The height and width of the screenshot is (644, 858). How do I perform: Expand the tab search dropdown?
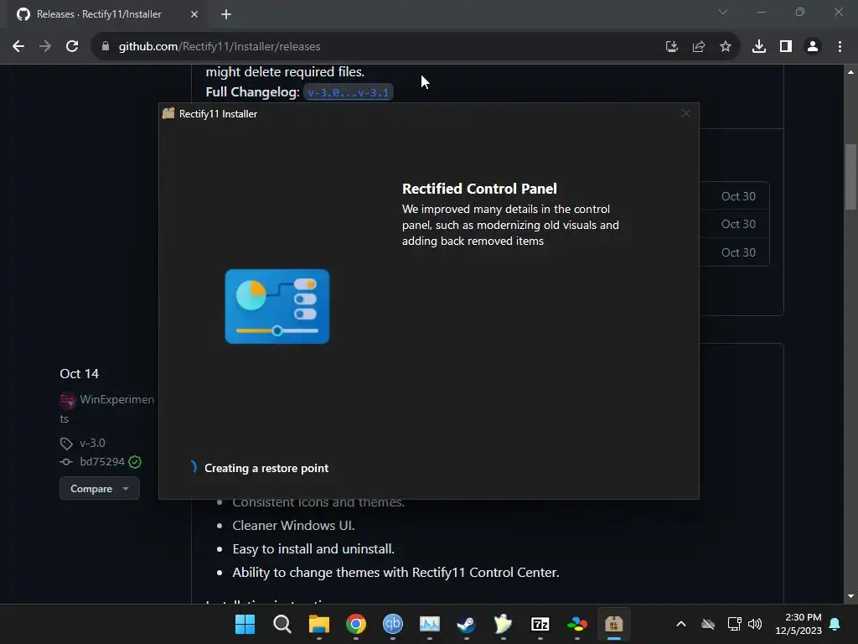click(x=723, y=12)
